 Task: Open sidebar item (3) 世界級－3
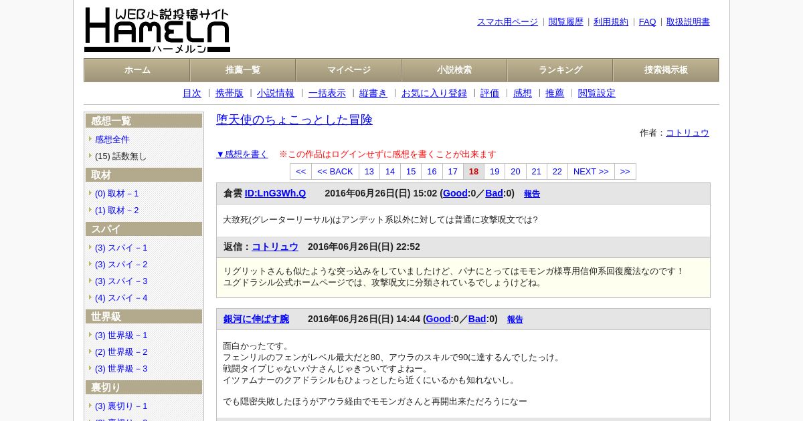click(x=121, y=369)
